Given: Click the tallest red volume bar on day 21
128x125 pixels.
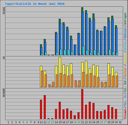Looking at the screenshot, I should [82, 104].
